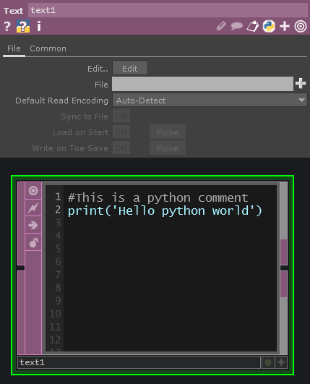Screen dimensions: 310x384
Task: Click the python comment line in viewer
Action: [x=158, y=197]
